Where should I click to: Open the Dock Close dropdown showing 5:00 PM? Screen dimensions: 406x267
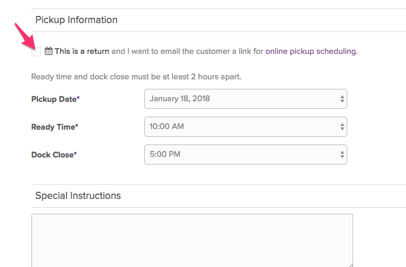click(x=246, y=155)
